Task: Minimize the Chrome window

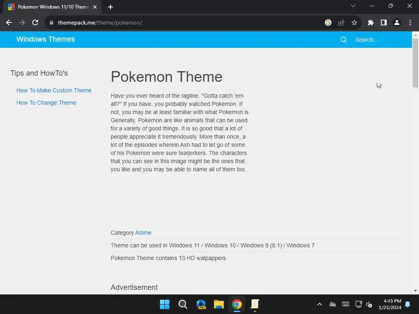Action: pyautogui.click(x=372, y=6)
